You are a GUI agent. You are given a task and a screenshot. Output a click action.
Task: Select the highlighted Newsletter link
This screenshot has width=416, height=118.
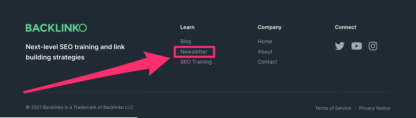click(194, 52)
